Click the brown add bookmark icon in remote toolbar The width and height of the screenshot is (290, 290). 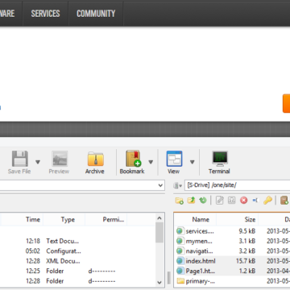(x=284, y=201)
